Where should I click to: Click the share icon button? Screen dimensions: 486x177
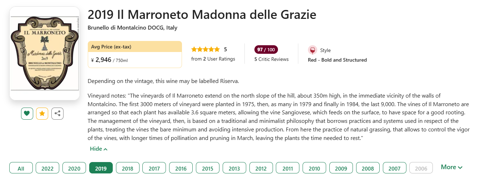pos(57,114)
